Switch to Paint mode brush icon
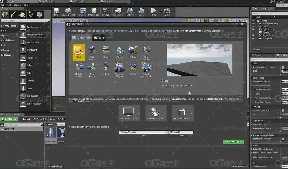 pyautogui.click(x=13, y=14)
